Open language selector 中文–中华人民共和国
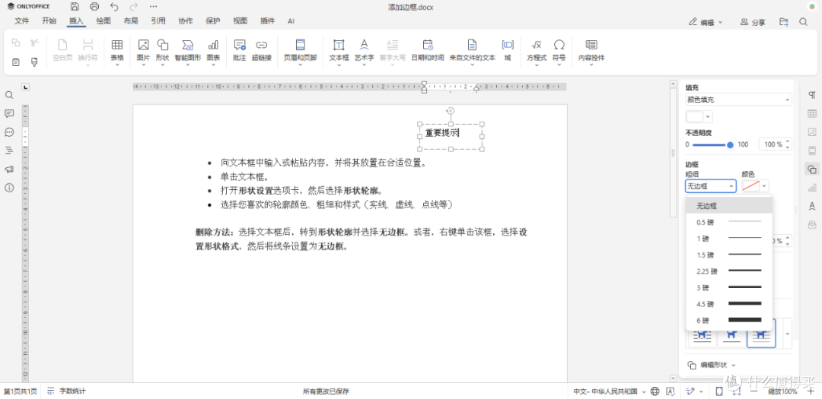 pos(609,391)
